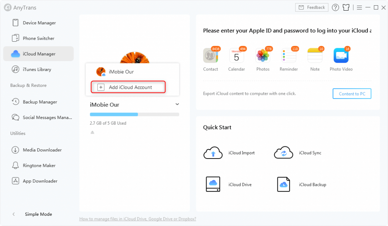Viewport: 388px width, 226px height.
Task: Open Ringtone Maker utility
Action: pyautogui.click(x=38, y=165)
